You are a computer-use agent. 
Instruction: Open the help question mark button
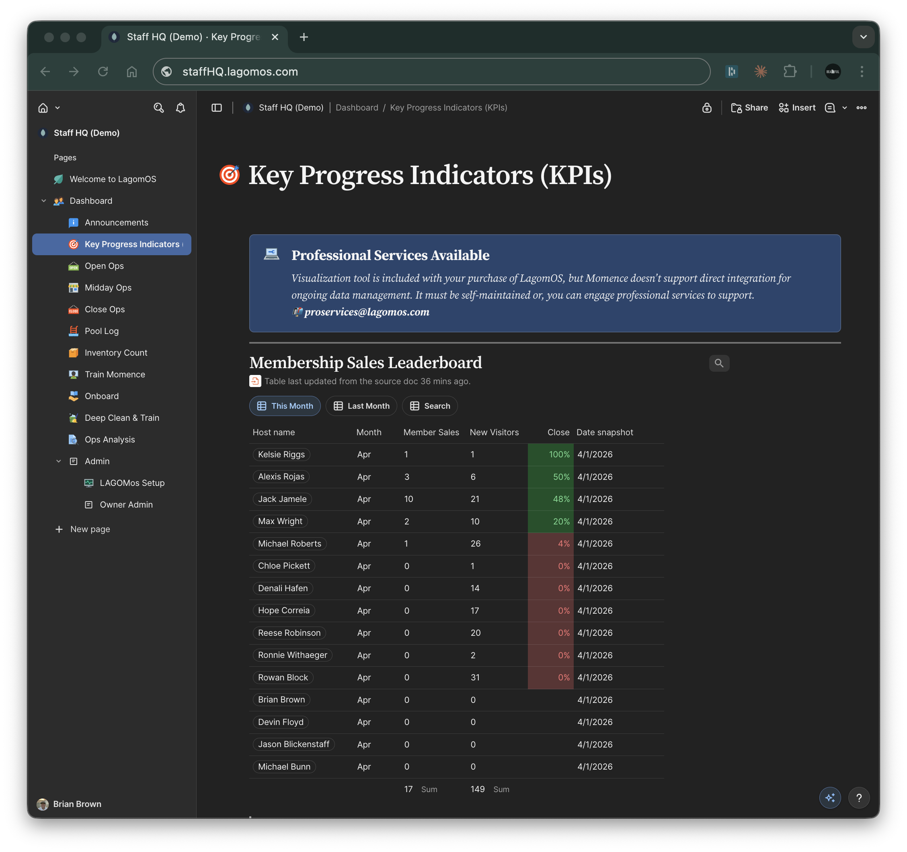point(859,798)
